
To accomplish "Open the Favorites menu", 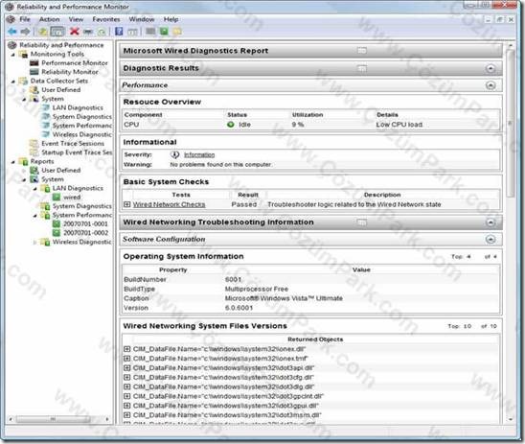I will click(x=106, y=19).
